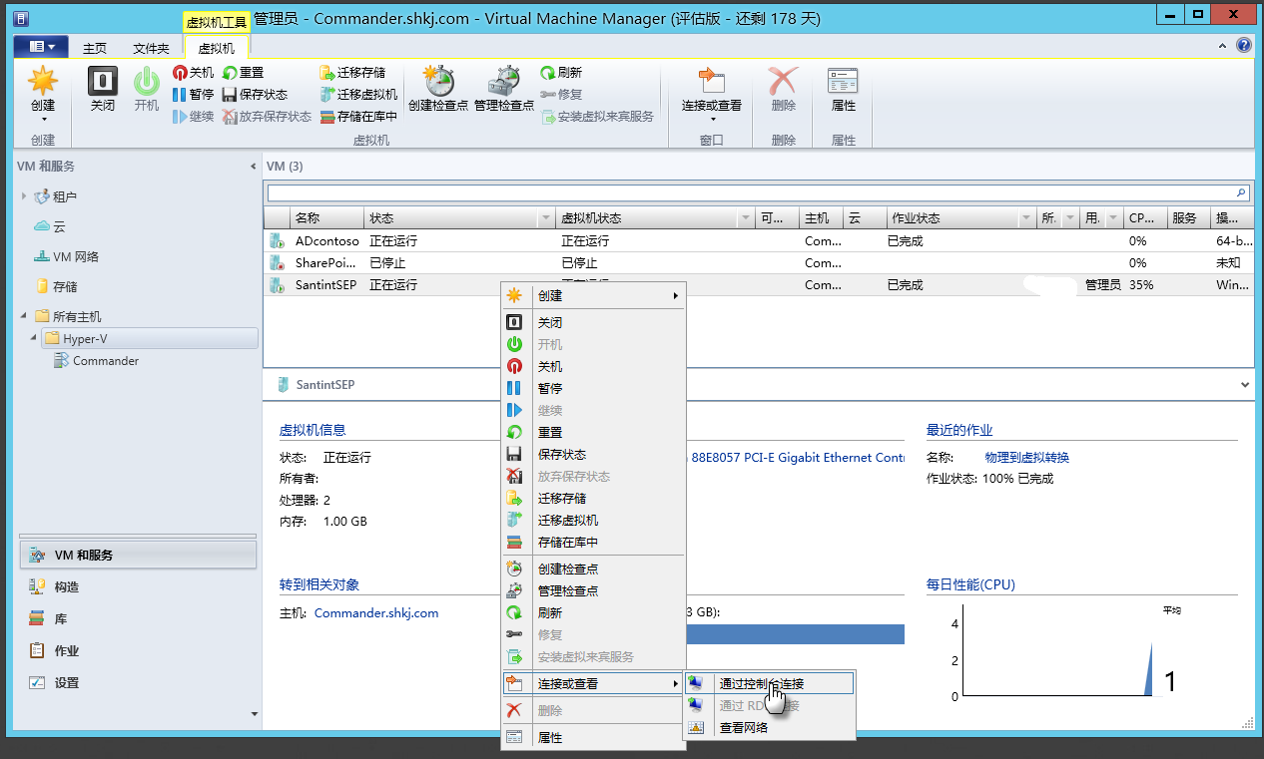Choose 属性 in the context menu

[x=593, y=737]
